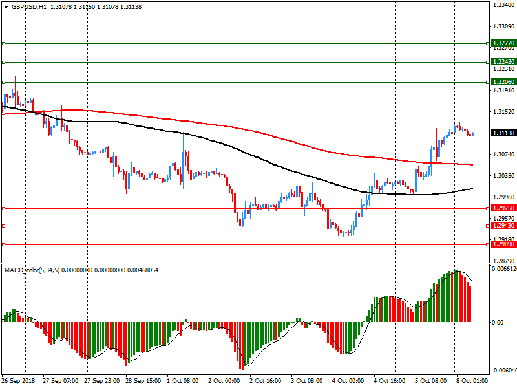The image size is (517, 388).
Task: Select the left handle of the 1.32060 line
Action: (3, 83)
